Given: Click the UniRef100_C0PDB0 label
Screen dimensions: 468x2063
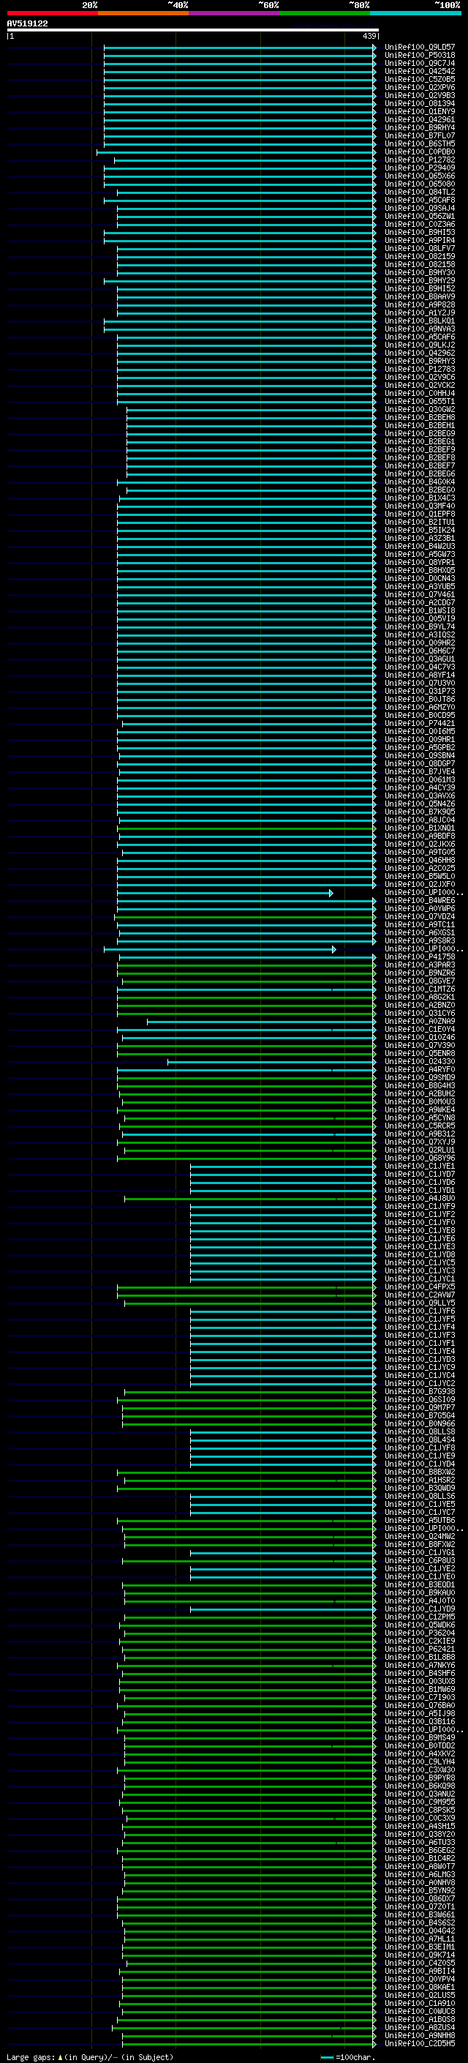Looking at the screenshot, I should pyautogui.click(x=420, y=151).
